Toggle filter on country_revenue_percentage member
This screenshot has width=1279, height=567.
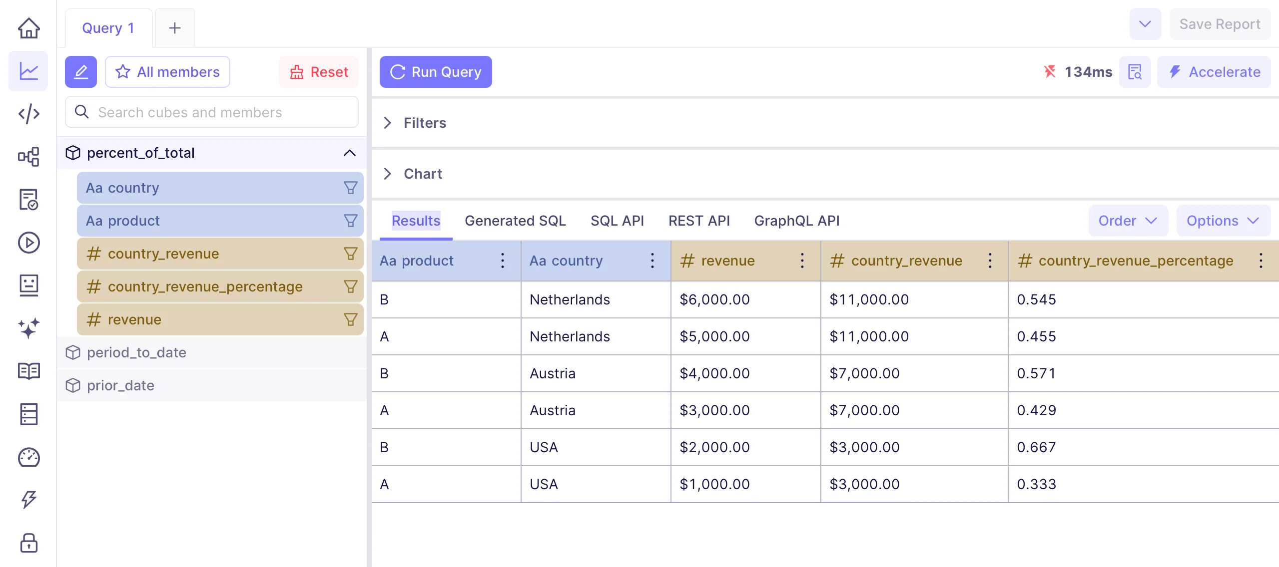tap(350, 286)
